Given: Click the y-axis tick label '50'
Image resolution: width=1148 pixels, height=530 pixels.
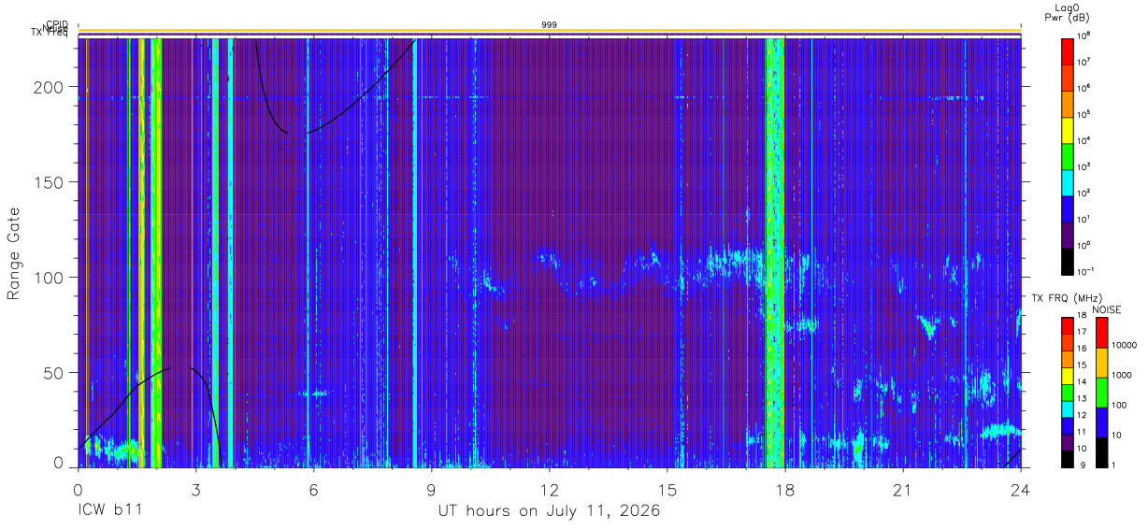Looking at the screenshot, I should tap(52, 373).
